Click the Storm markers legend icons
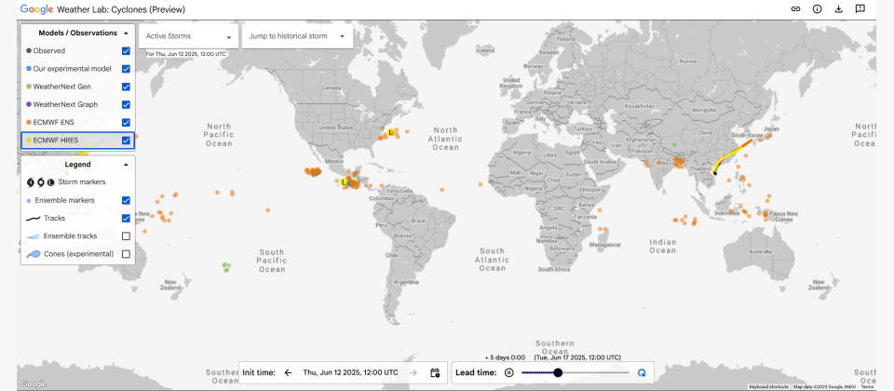This screenshot has height=391, width=894. tap(40, 182)
